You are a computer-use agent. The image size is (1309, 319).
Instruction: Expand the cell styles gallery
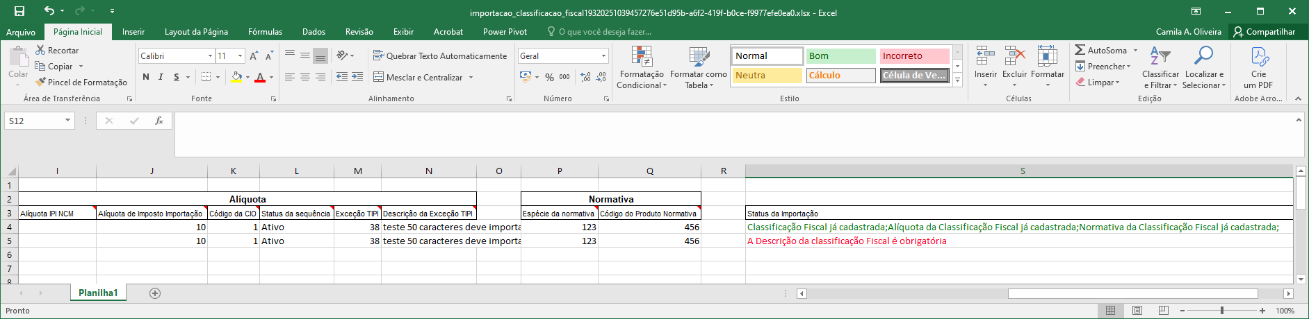pyautogui.click(x=957, y=80)
